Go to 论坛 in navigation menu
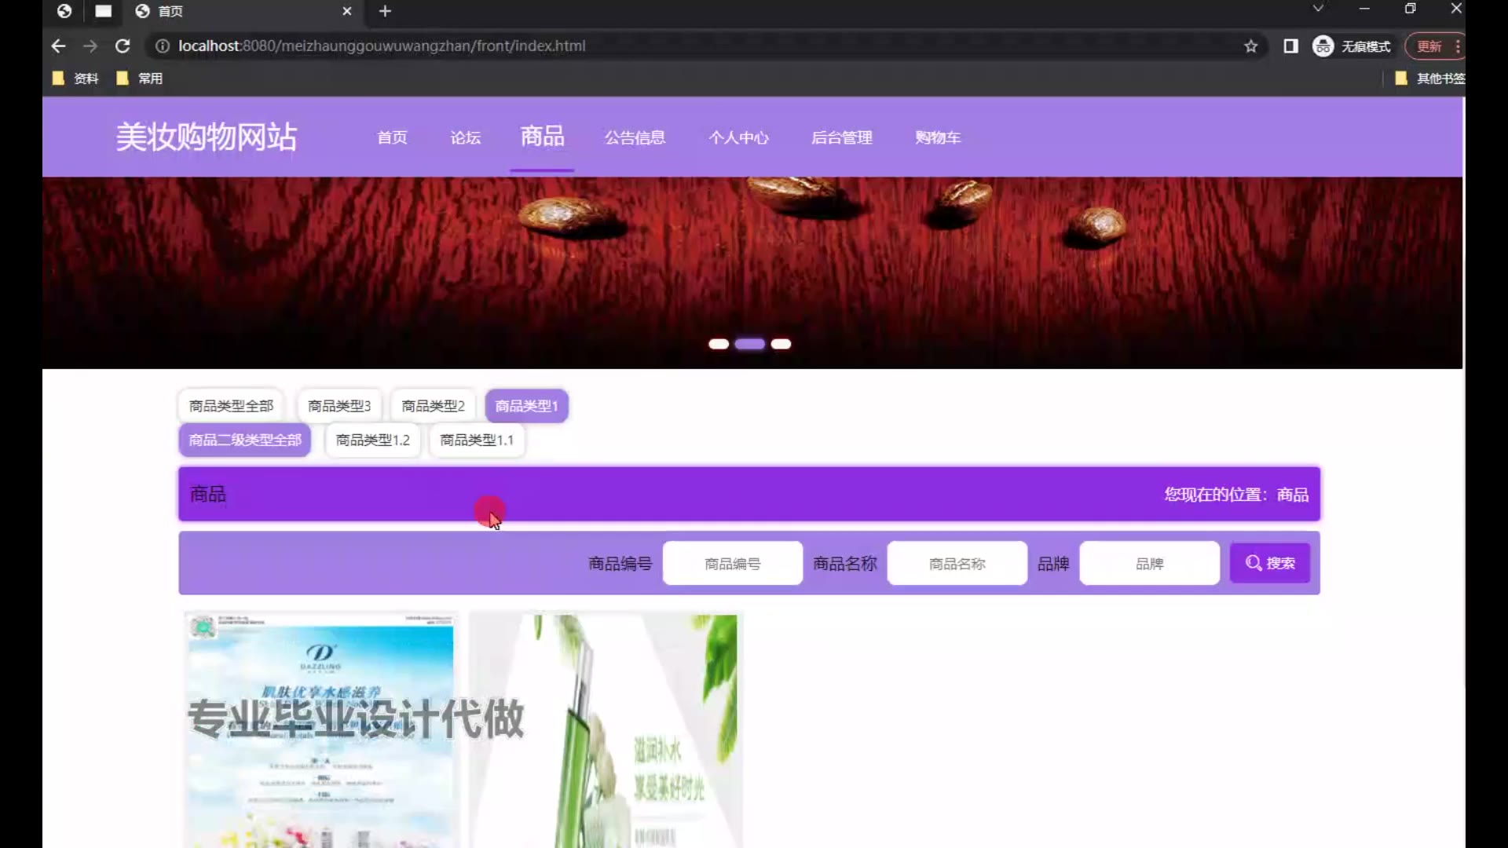Image resolution: width=1508 pixels, height=848 pixels. coord(466,138)
